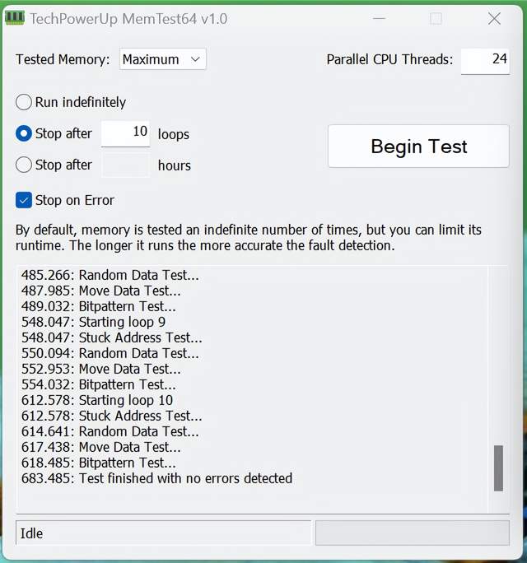This screenshot has width=527, height=563.
Task: Click the Idle status field
Action: click(x=164, y=533)
